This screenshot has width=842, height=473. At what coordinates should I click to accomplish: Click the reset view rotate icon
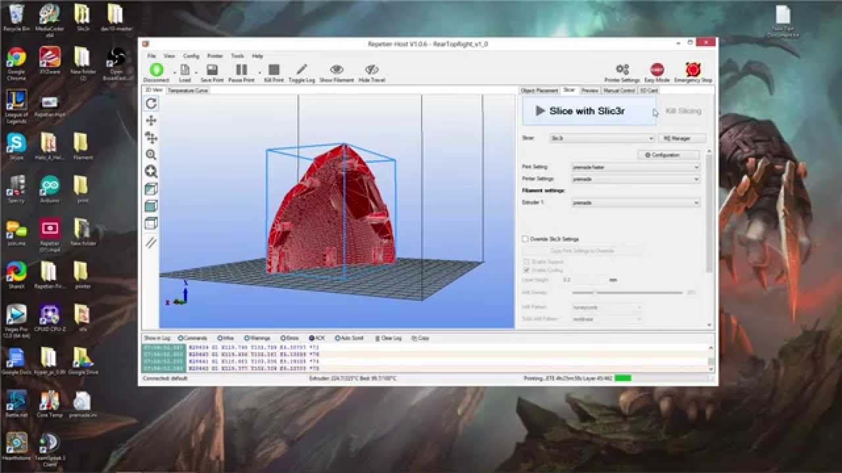click(x=151, y=104)
